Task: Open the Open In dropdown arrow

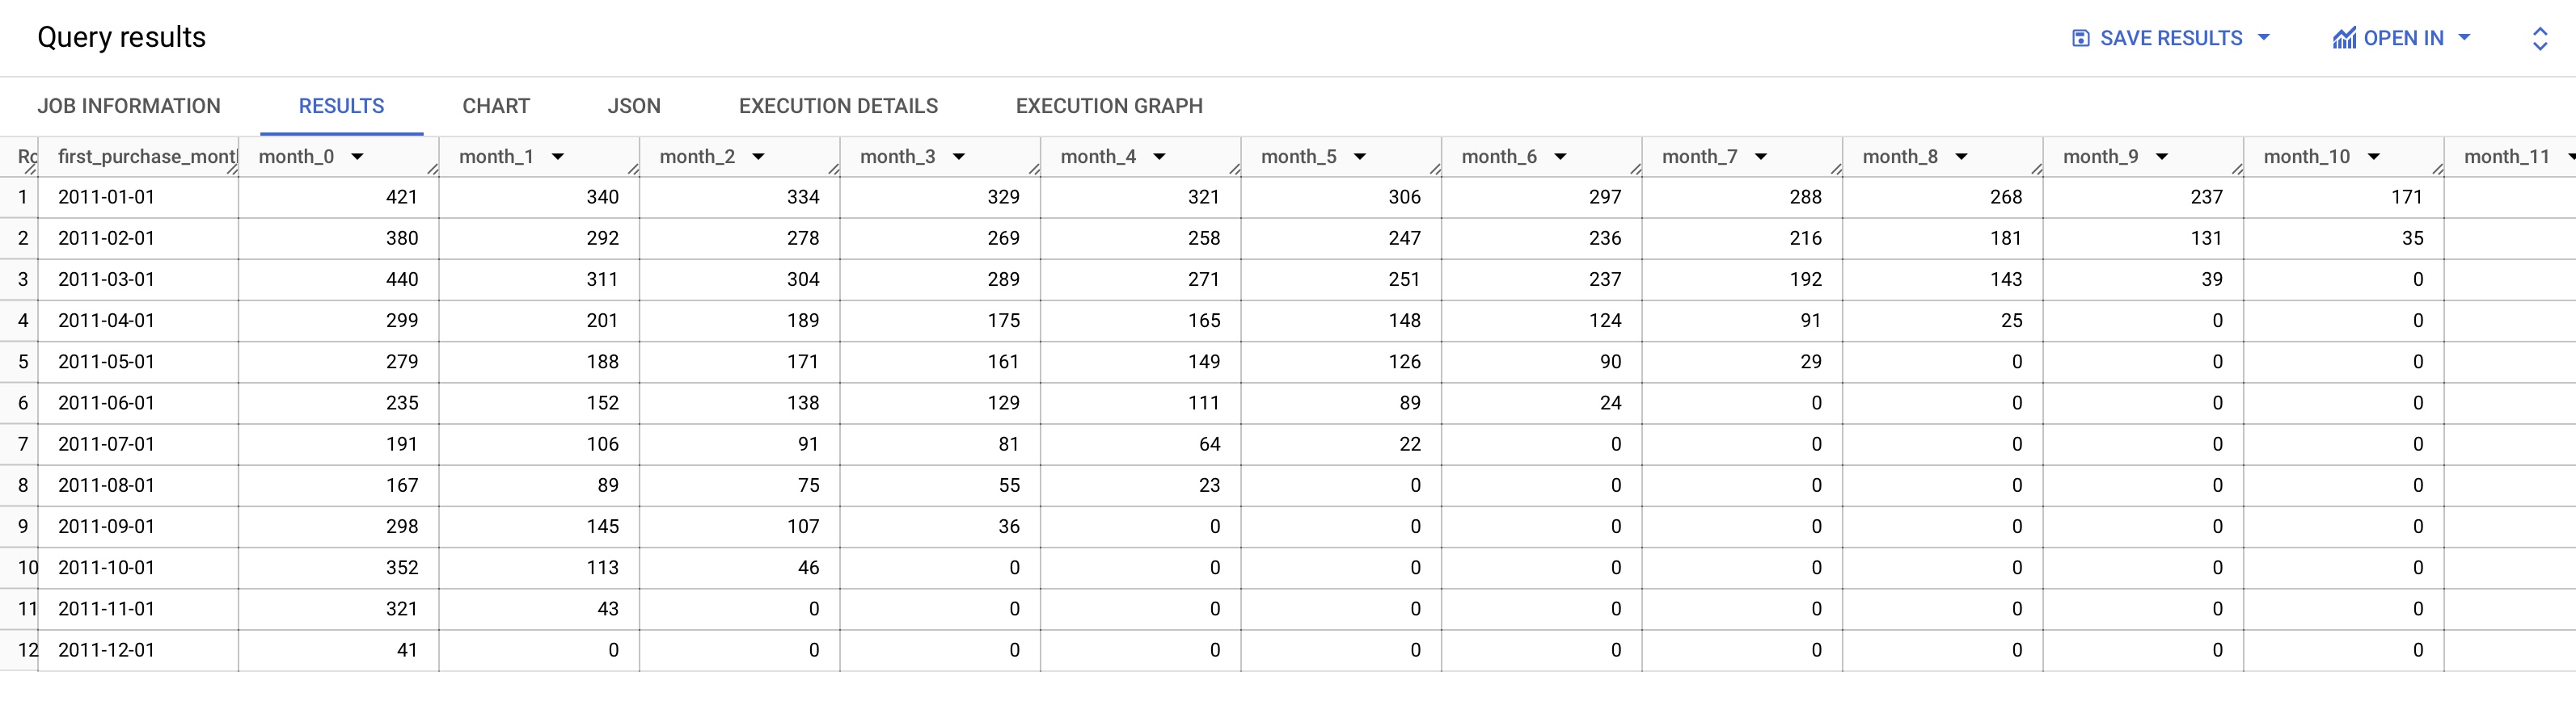Action: click(2464, 38)
